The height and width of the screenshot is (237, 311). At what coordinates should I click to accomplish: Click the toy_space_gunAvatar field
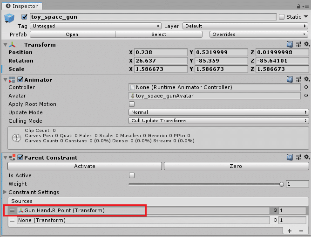click(x=215, y=96)
